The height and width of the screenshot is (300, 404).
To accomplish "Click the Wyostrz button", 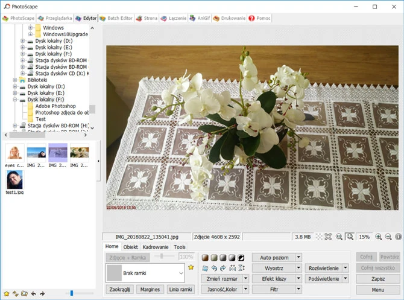I will [274, 267].
